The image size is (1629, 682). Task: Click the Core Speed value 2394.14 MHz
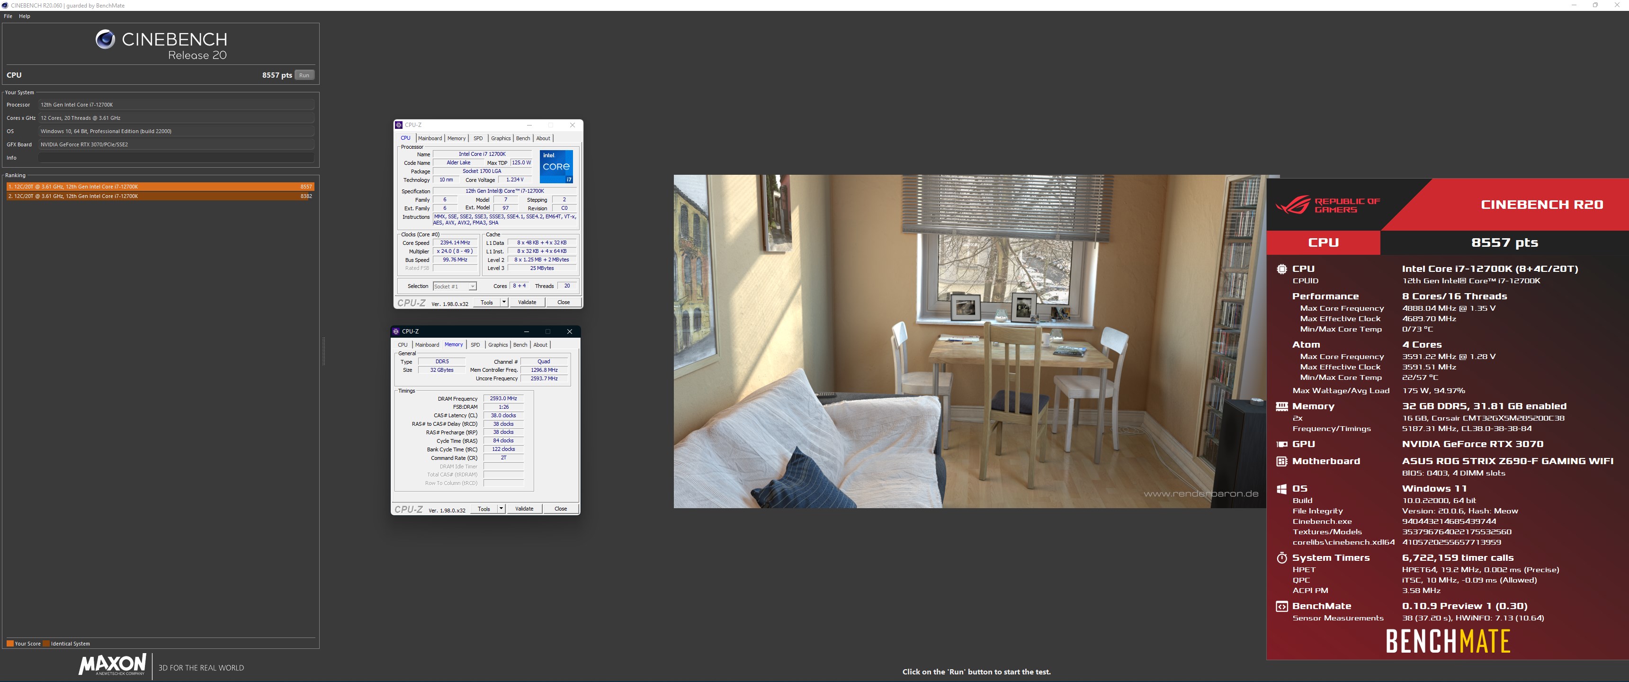pos(455,243)
